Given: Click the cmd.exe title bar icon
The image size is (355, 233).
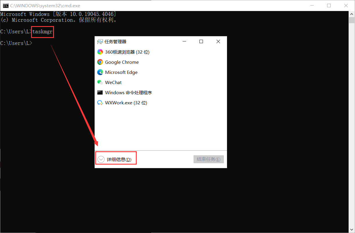Looking at the screenshot, I should (x=5, y=6).
